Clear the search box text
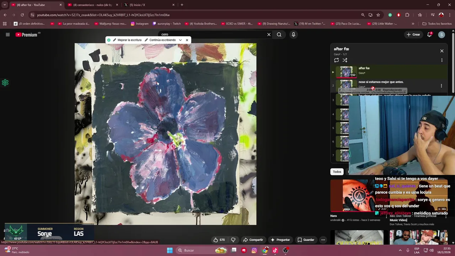The image size is (455, 256). (269, 34)
